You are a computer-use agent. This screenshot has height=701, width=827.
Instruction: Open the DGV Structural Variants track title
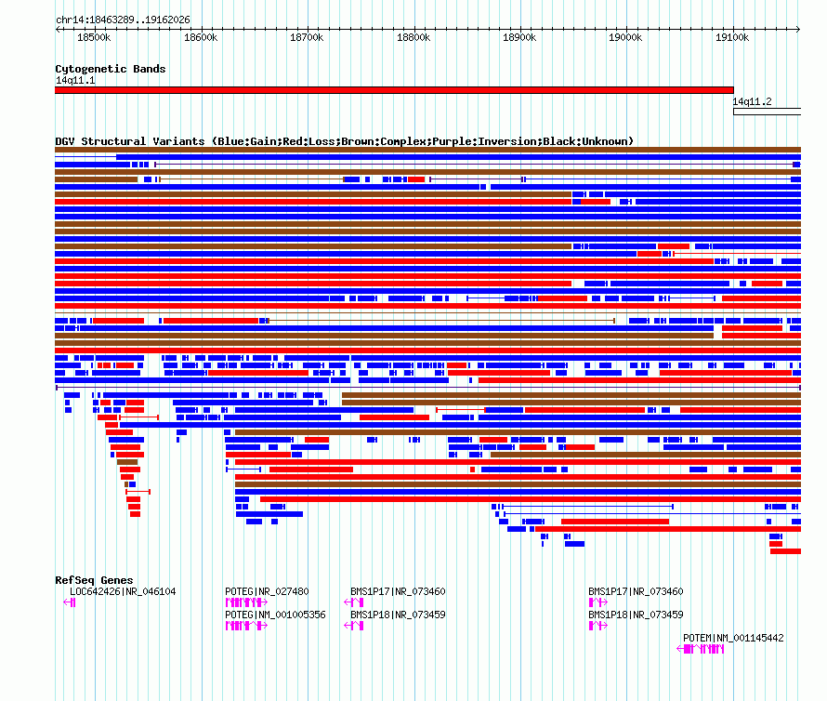pyautogui.click(x=344, y=141)
